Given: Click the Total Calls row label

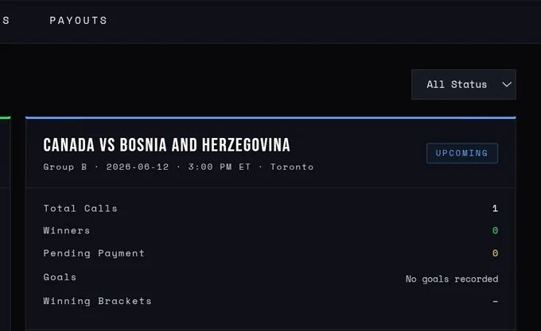Looking at the screenshot, I should click(80, 208).
